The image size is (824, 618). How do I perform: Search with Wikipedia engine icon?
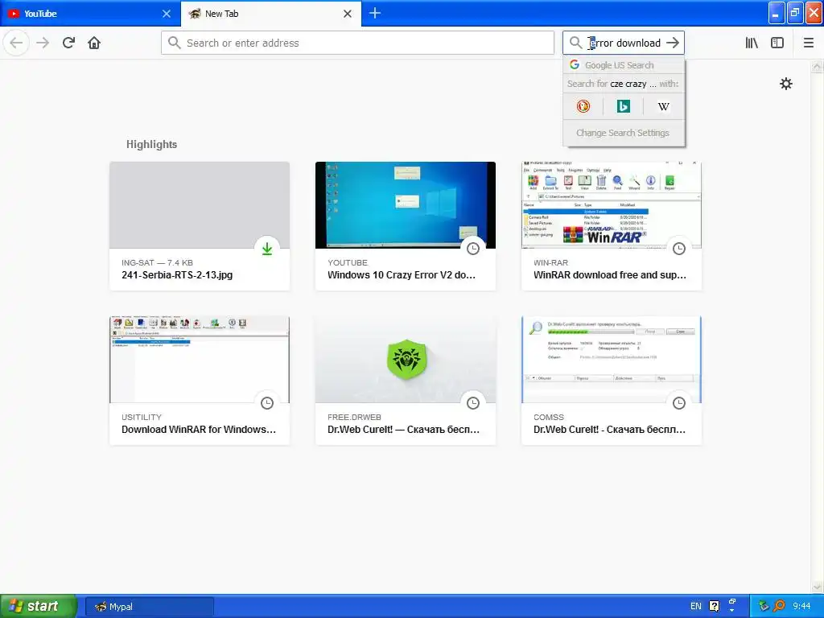pos(664,107)
